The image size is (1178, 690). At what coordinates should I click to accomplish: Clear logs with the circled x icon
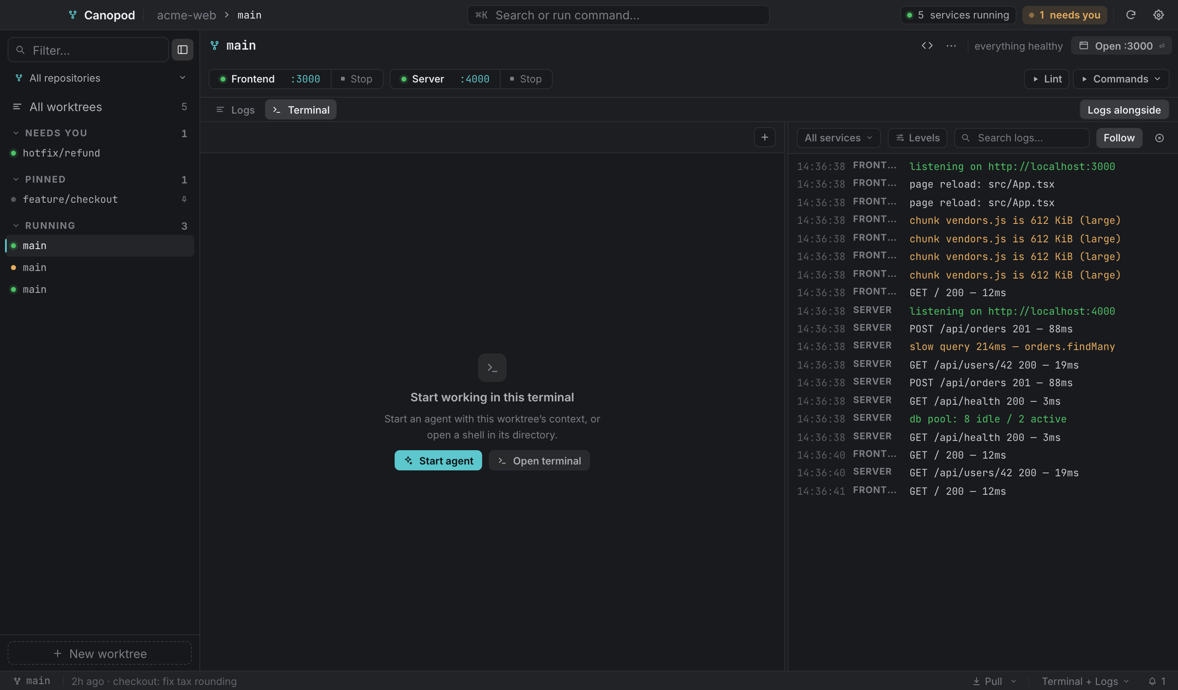(1159, 138)
